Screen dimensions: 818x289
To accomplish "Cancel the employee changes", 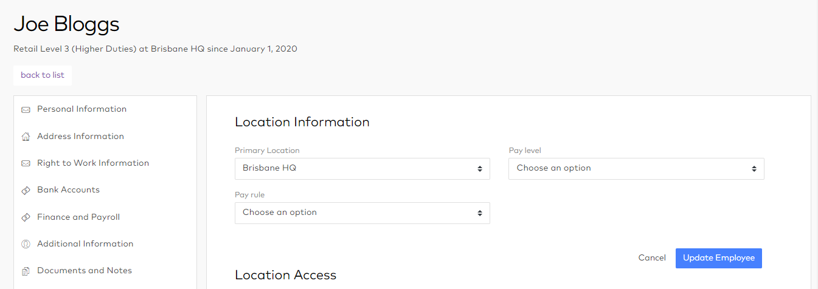I will (652, 258).
